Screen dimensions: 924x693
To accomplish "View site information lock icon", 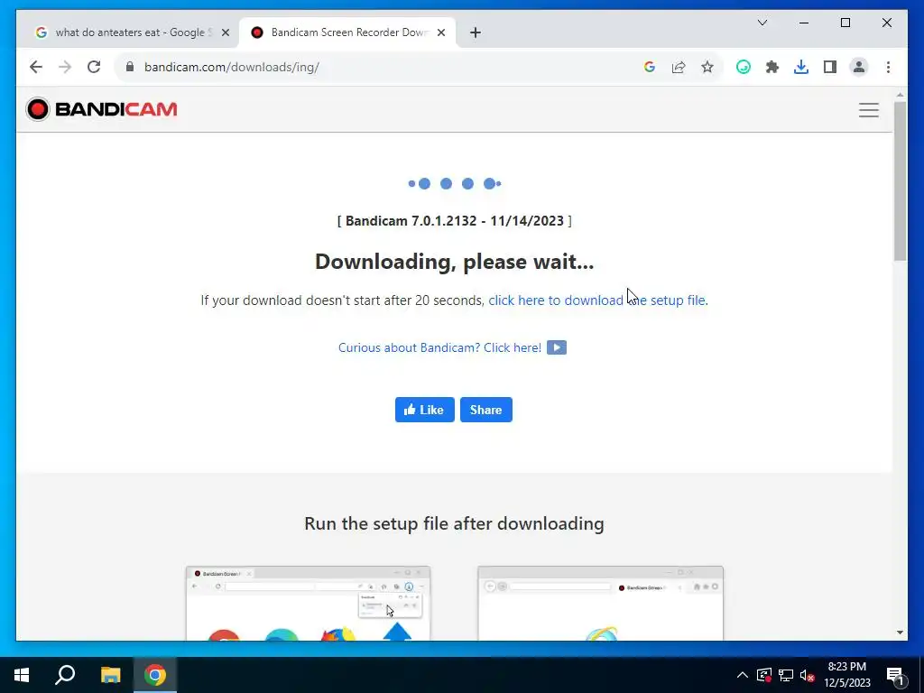I will (130, 67).
